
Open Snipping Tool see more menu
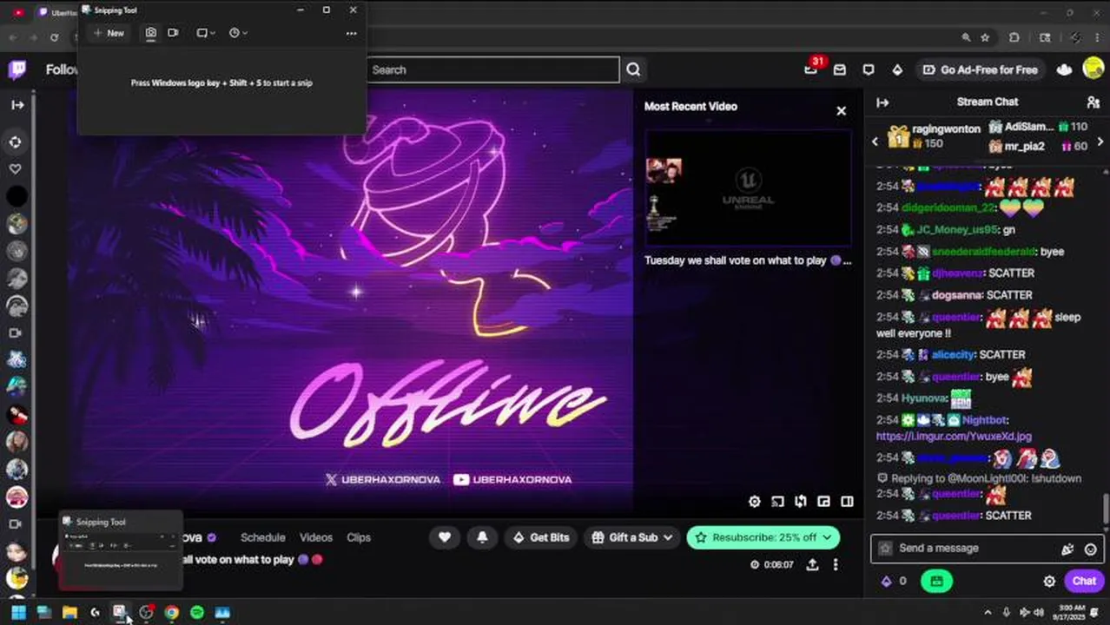[351, 33]
